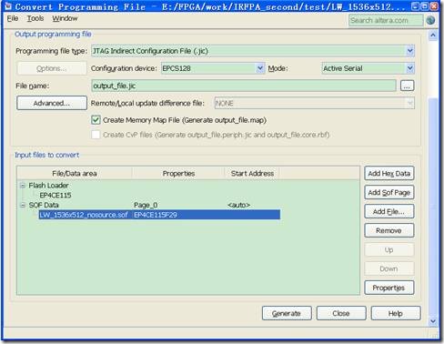Image resolution: width=444 pixels, height=344 pixels.
Task: Click the scrollbar up arrow
Action: [x=433, y=35]
